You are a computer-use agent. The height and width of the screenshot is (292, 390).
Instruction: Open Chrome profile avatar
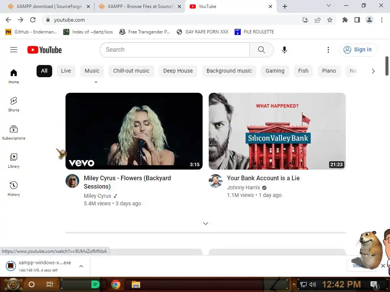point(369,20)
